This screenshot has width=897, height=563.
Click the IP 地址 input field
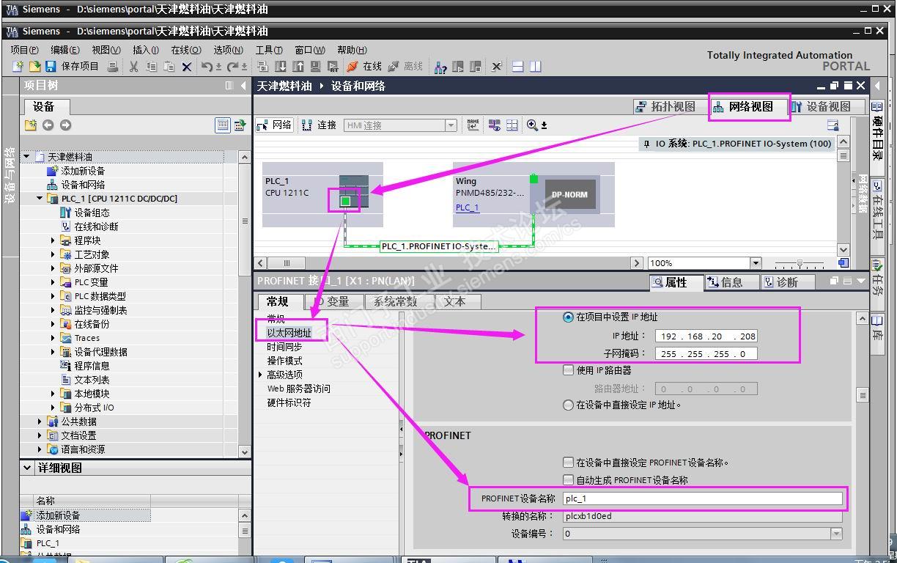pos(706,336)
